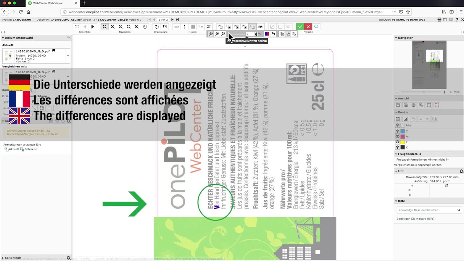Adjust the difference threshold slider
Screen dimensions: 464x261
(x=237, y=34)
